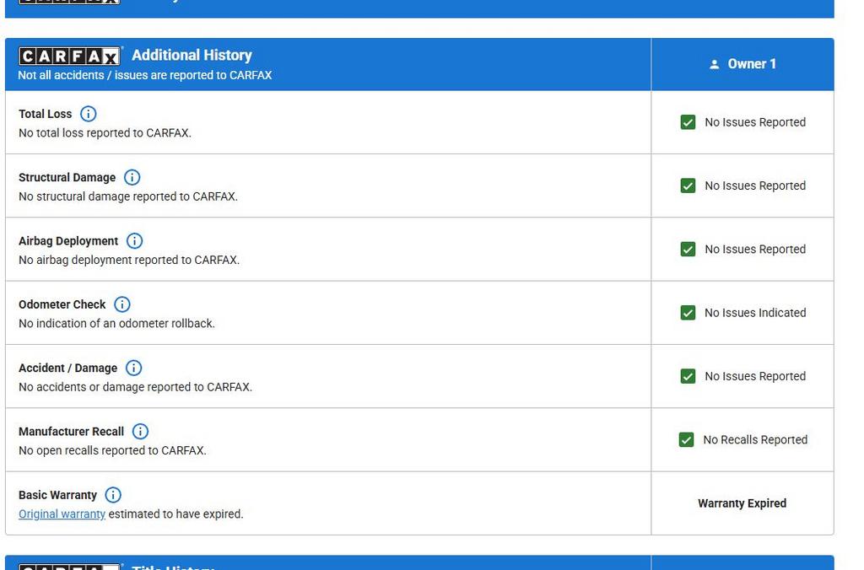Open the Manufacturer Recall info icon
The height and width of the screenshot is (570, 864).
click(141, 431)
